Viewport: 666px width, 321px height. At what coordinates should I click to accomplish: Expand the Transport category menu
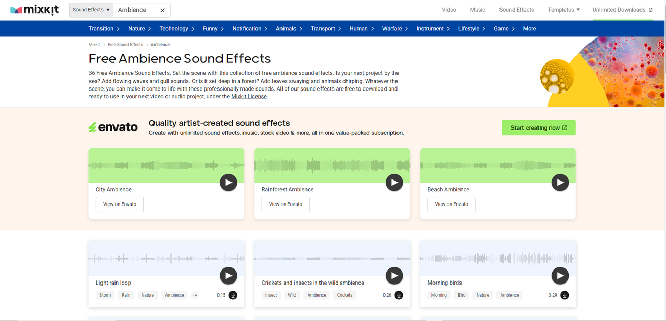point(326,29)
